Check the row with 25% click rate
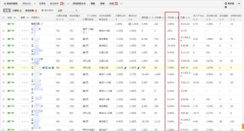244x131 pixels. (4, 31)
